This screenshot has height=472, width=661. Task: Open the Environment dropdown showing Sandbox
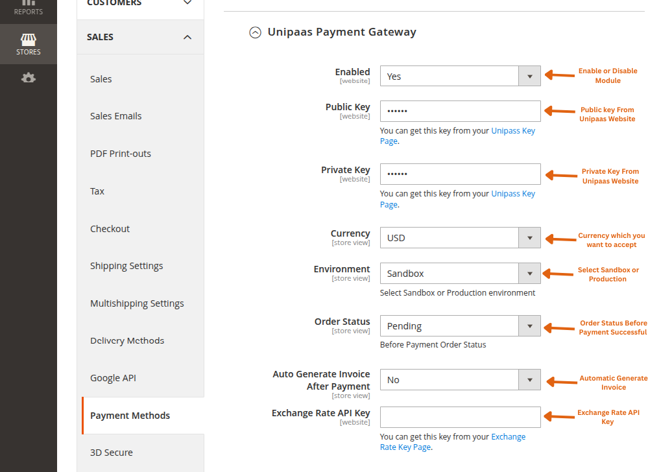point(530,273)
